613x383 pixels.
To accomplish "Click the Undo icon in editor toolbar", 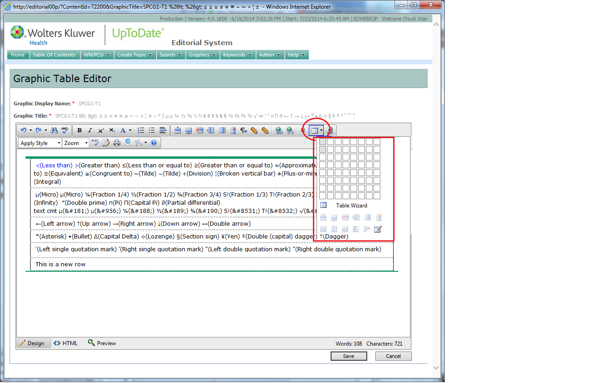I will (24, 130).
